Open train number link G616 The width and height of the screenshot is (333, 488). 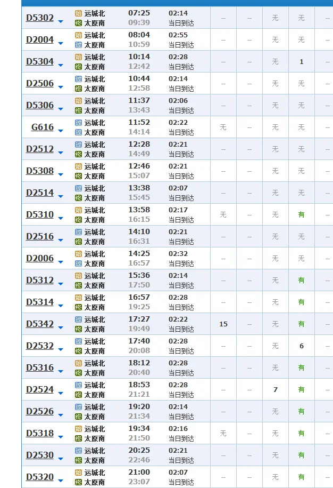(43, 127)
